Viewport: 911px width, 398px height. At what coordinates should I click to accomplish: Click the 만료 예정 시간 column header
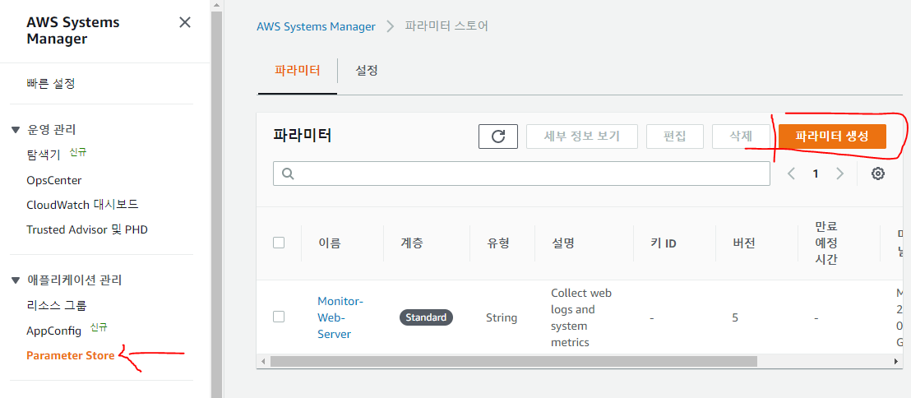pyautogui.click(x=826, y=243)
